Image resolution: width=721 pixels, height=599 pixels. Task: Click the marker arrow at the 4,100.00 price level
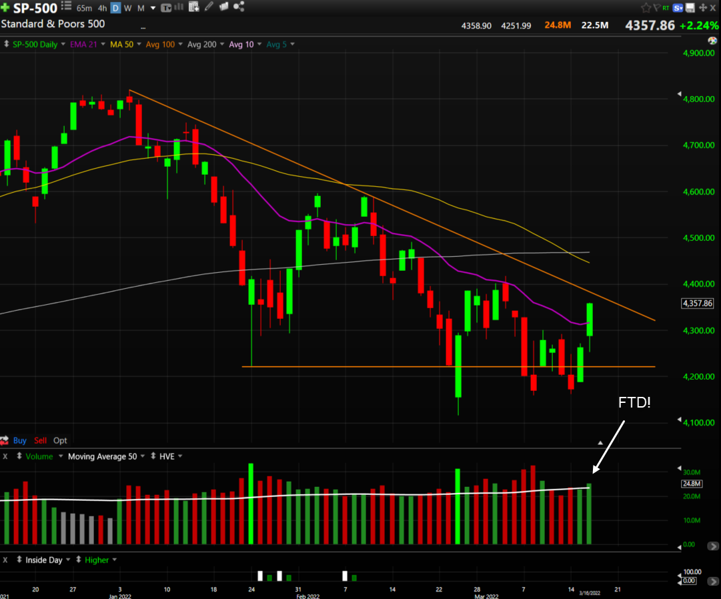(679, 420)
